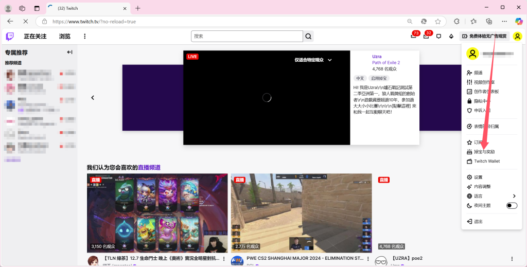527x267 pixels.
Task: Open options for the UZRA poe2 stream
Action: [x=512, y=259]
